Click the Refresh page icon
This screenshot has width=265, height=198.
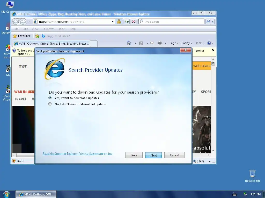pyautogui.click(x=127, y=21)
